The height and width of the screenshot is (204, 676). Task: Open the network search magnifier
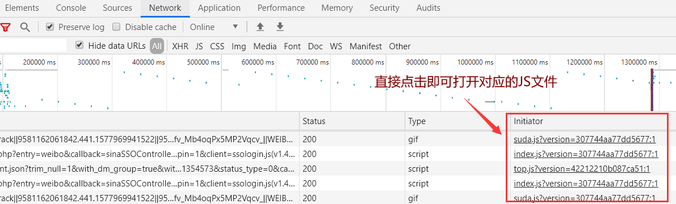pos(26,27)
